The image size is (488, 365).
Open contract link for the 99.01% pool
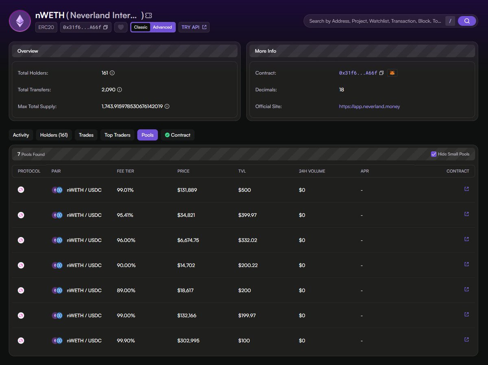tap(466, 189)
